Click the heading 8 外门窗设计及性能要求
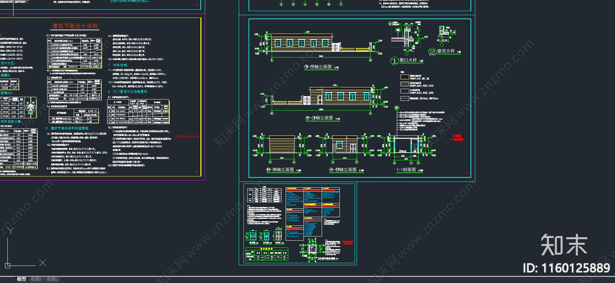 (x=128, y=92)
